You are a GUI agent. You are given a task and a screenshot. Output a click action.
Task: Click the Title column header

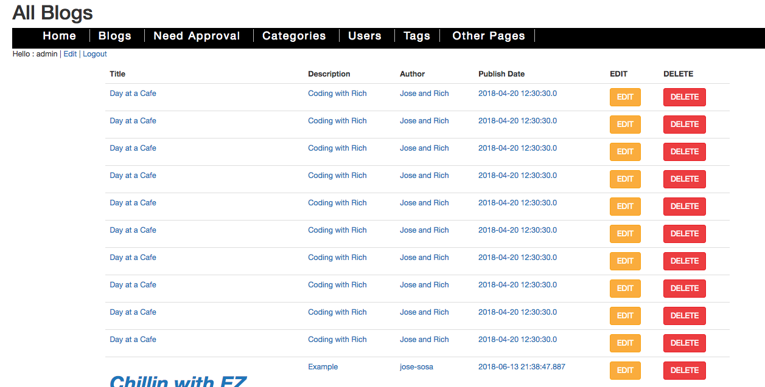click(117, 74)
